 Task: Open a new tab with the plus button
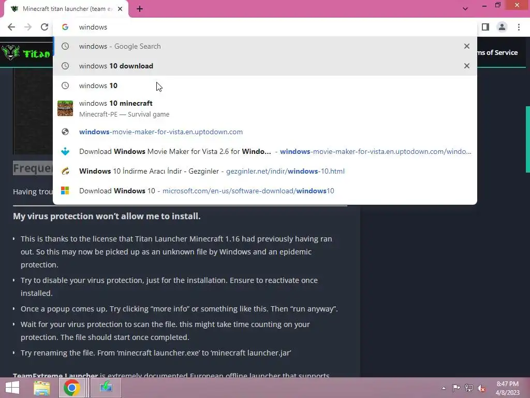click(140, 9)
